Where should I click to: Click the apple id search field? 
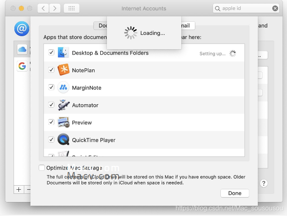pos(246,8)
